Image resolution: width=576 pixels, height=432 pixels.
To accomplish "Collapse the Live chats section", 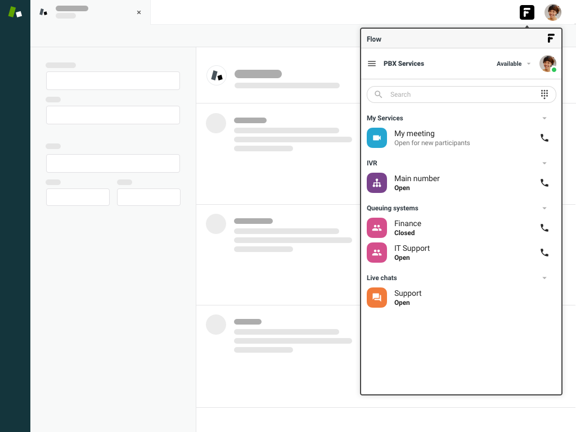I will (x=544, y=278).
